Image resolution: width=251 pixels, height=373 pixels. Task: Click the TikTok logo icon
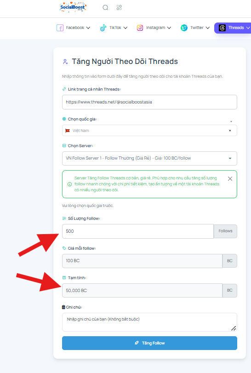click(103, 28)
